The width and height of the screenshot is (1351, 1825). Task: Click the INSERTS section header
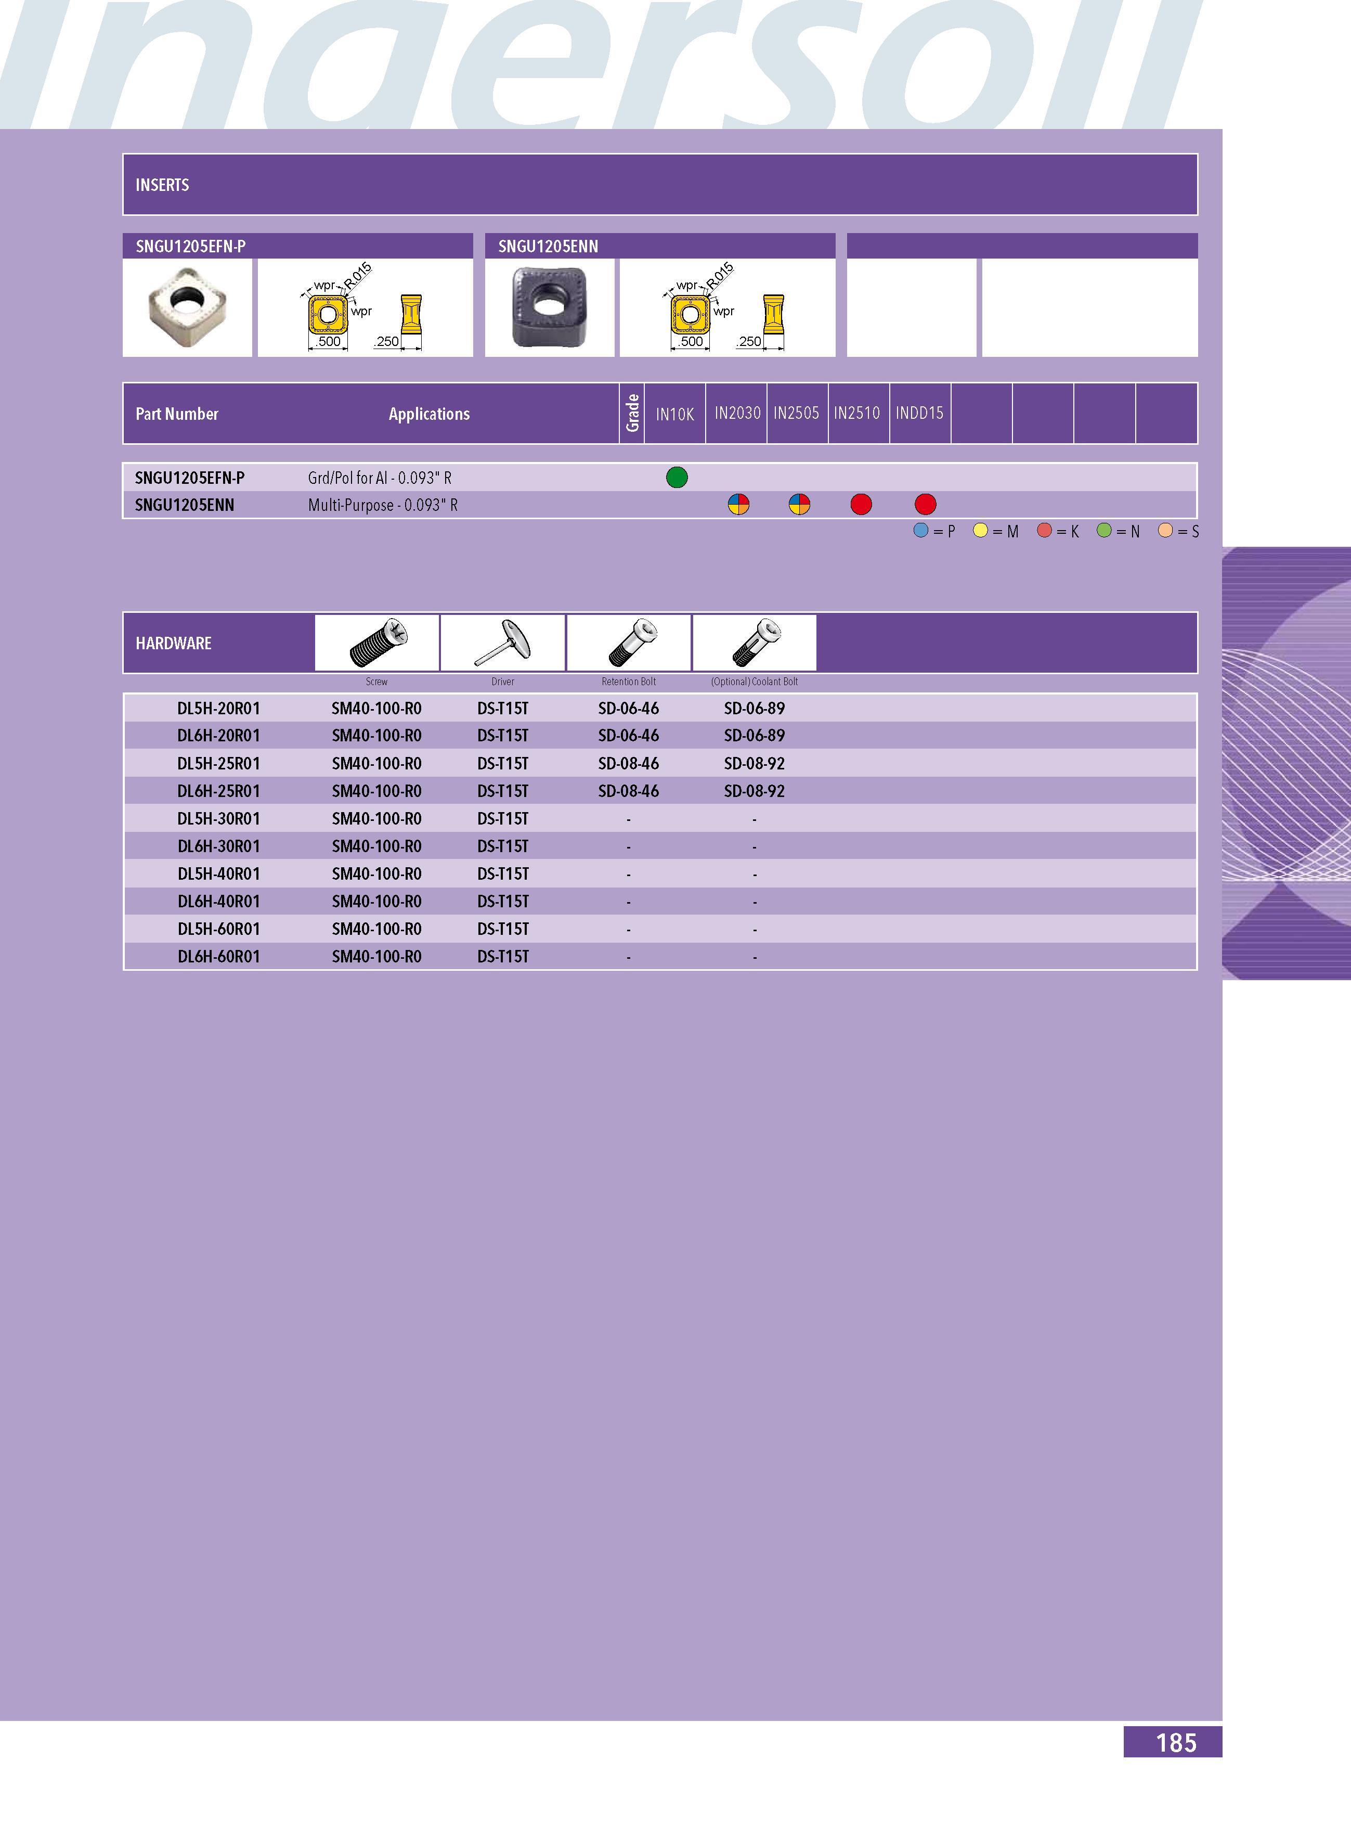(x=660, y=185)
